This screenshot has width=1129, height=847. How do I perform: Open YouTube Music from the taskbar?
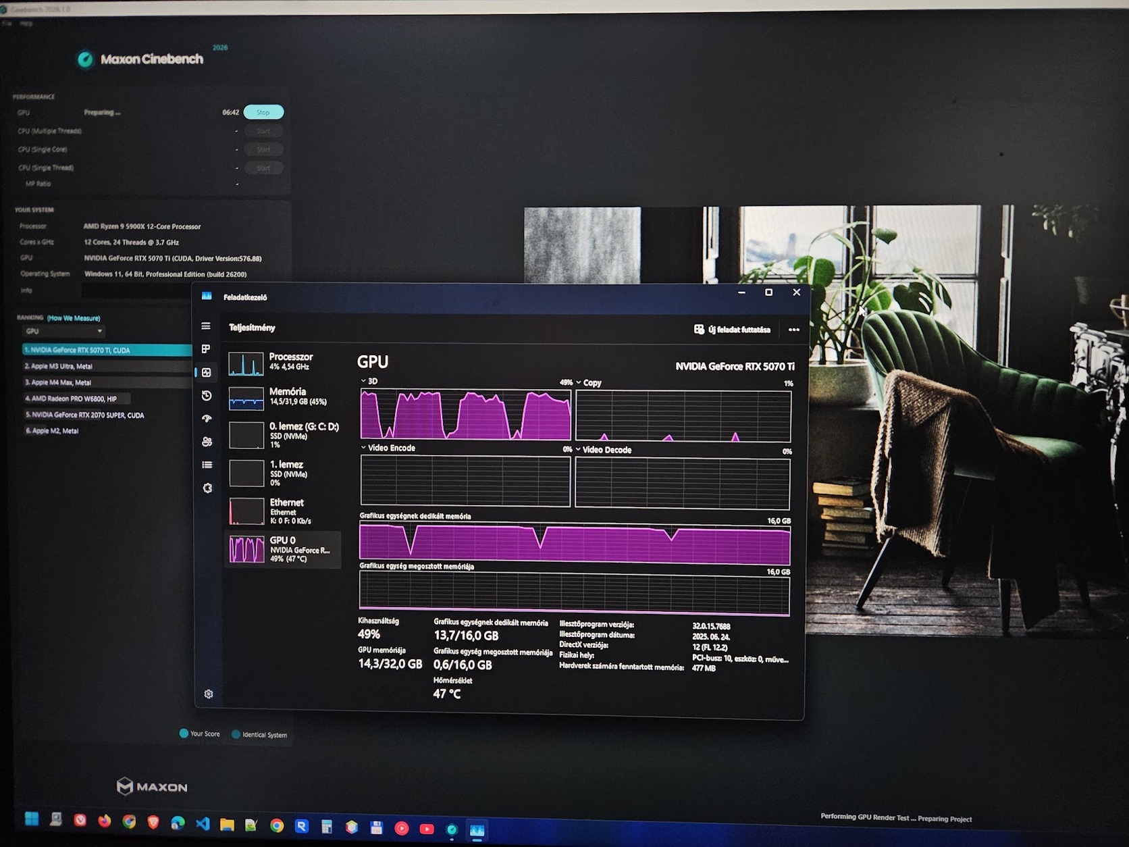tap(402, 828)
